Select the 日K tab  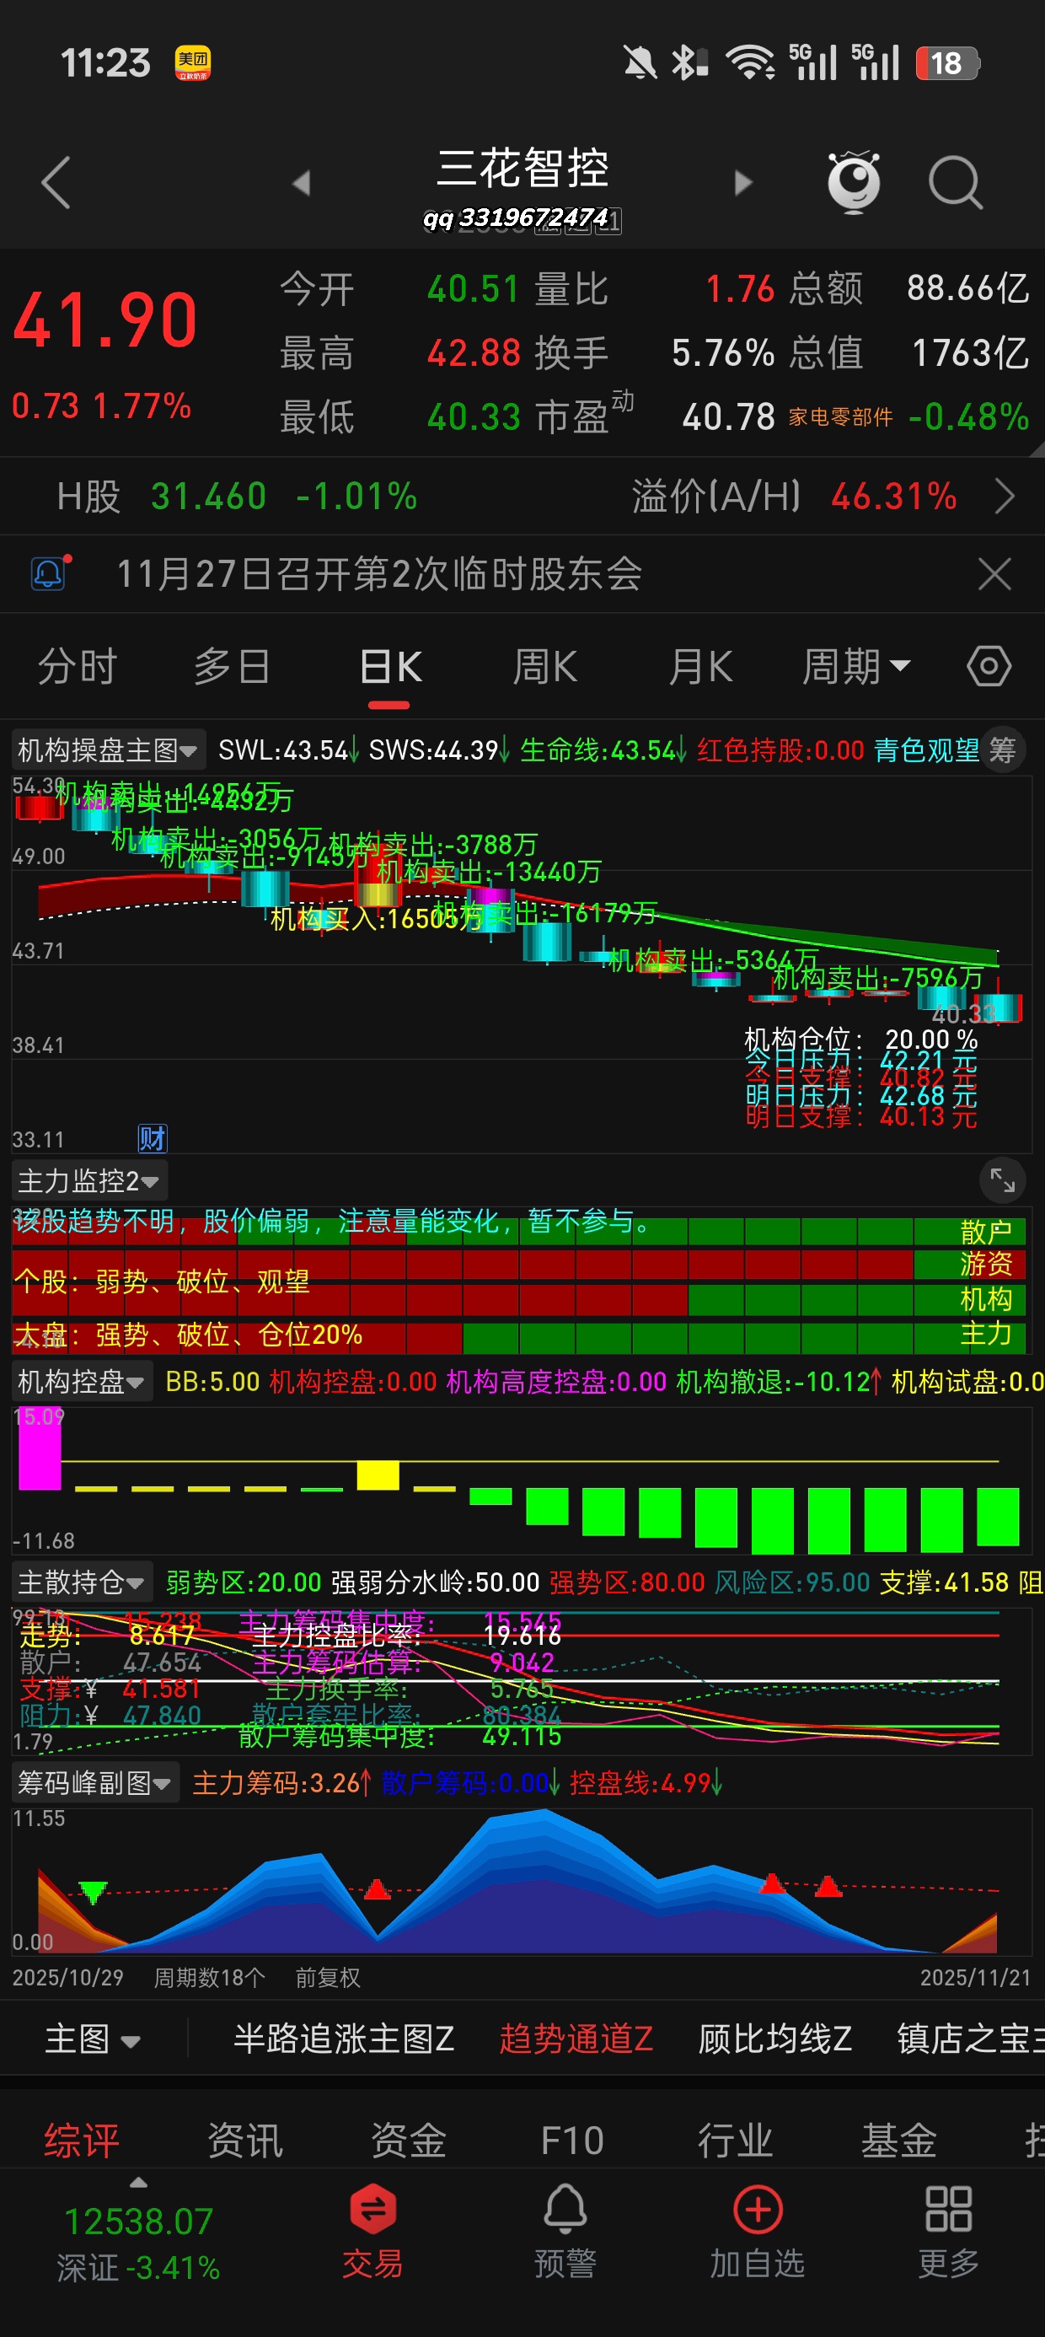(389, 667)
